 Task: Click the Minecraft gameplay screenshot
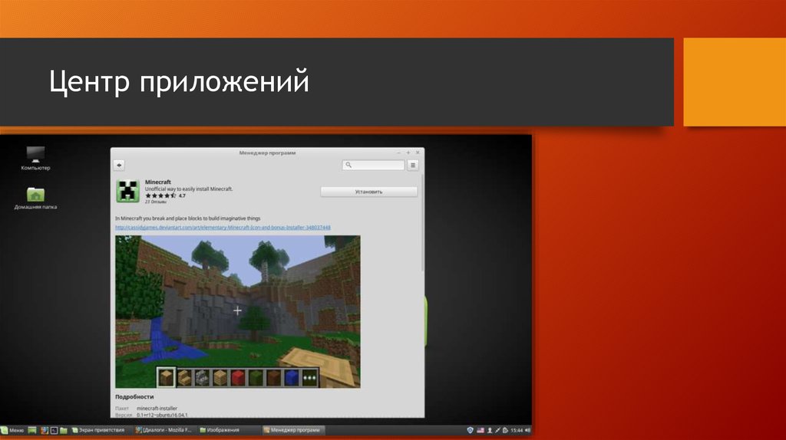[x=238, y=311]
